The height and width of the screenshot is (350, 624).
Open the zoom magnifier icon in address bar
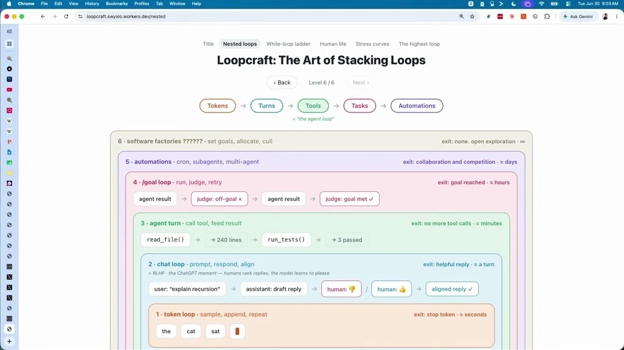tap(461, 16)
